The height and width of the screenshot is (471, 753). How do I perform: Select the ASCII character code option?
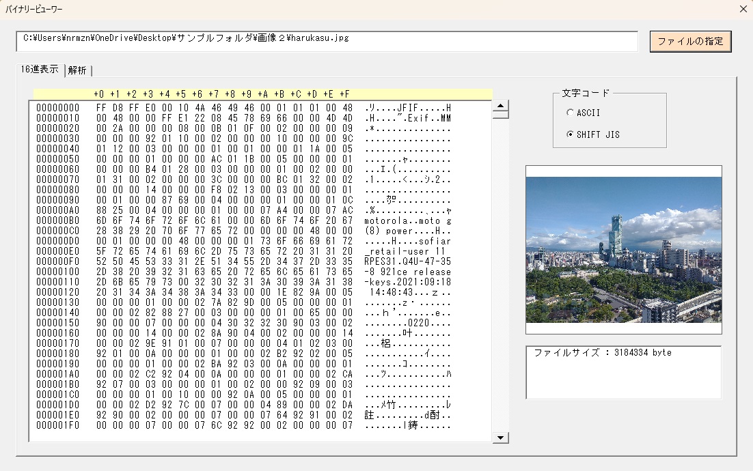coord(571,113)
